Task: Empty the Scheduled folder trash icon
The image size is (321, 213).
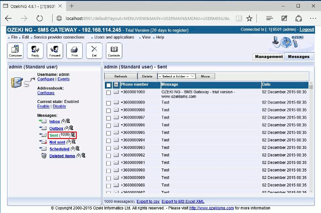Action: (78, 148)
